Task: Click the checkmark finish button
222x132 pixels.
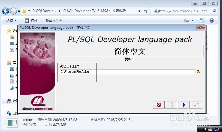Action: (196, 105)
